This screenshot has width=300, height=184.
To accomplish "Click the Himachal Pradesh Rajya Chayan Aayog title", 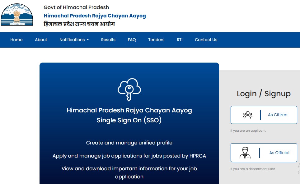I will point(95,16).
